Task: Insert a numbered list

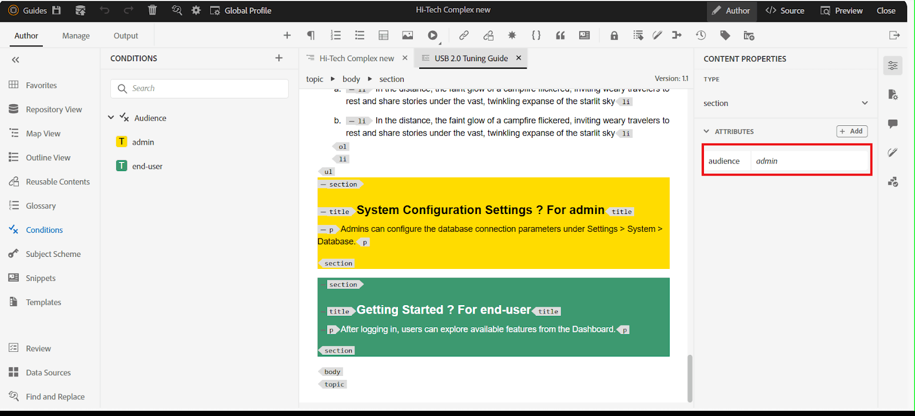Action: (336, 35)
